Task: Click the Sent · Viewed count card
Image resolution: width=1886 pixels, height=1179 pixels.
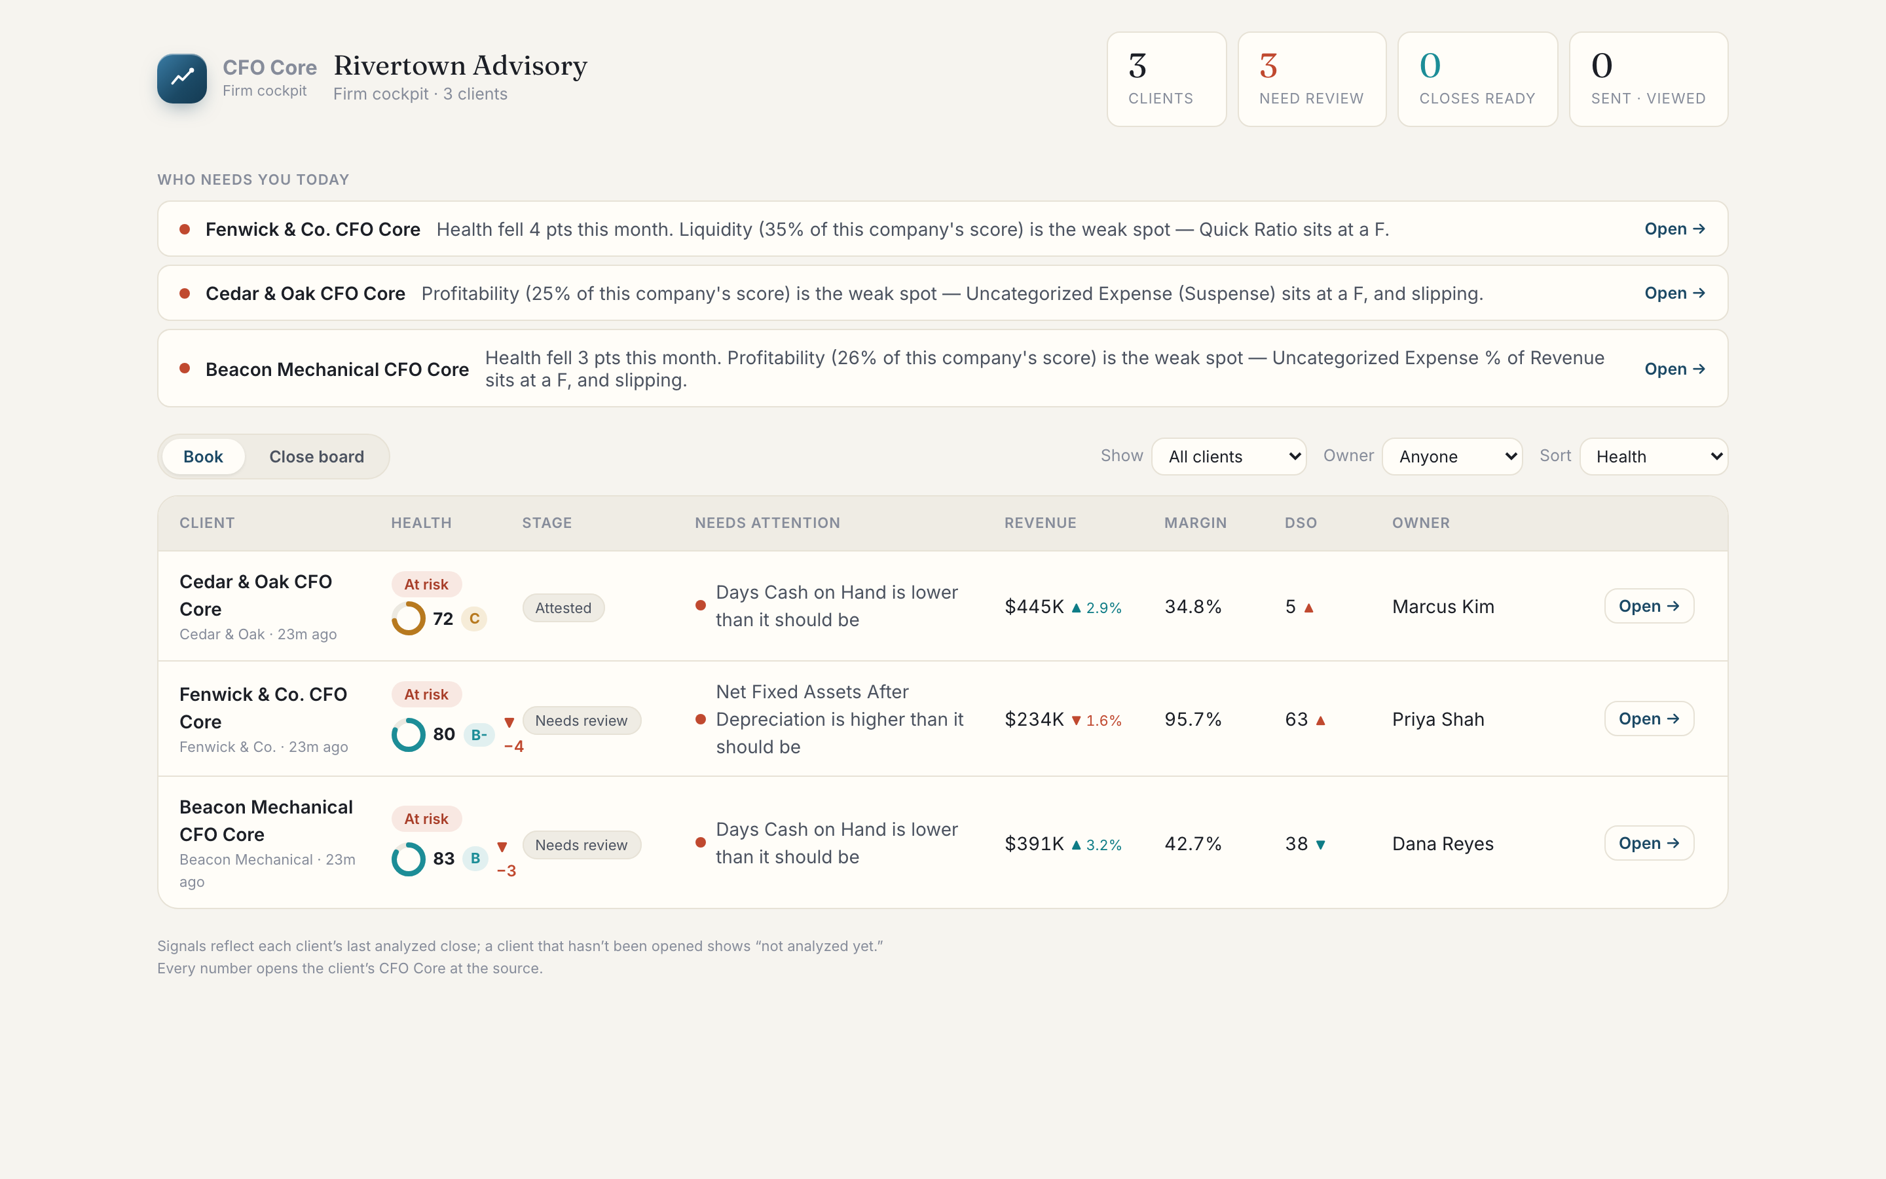Action: point(1648,79)
